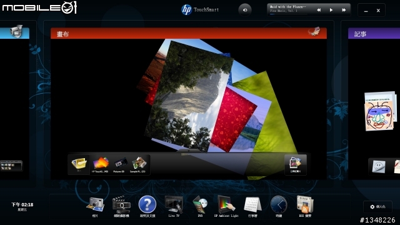Screen dimensions: 400x225
Task: Click the canvas tray pull-up handle
Action: coord(189,151)
